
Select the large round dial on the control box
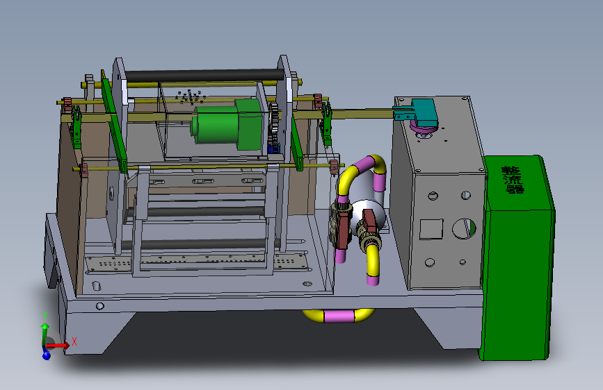(464, 228)
